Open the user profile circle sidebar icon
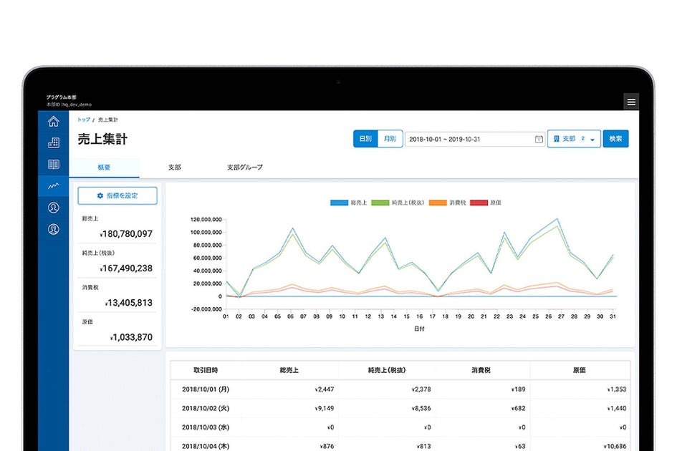 [x=54, y=208]
